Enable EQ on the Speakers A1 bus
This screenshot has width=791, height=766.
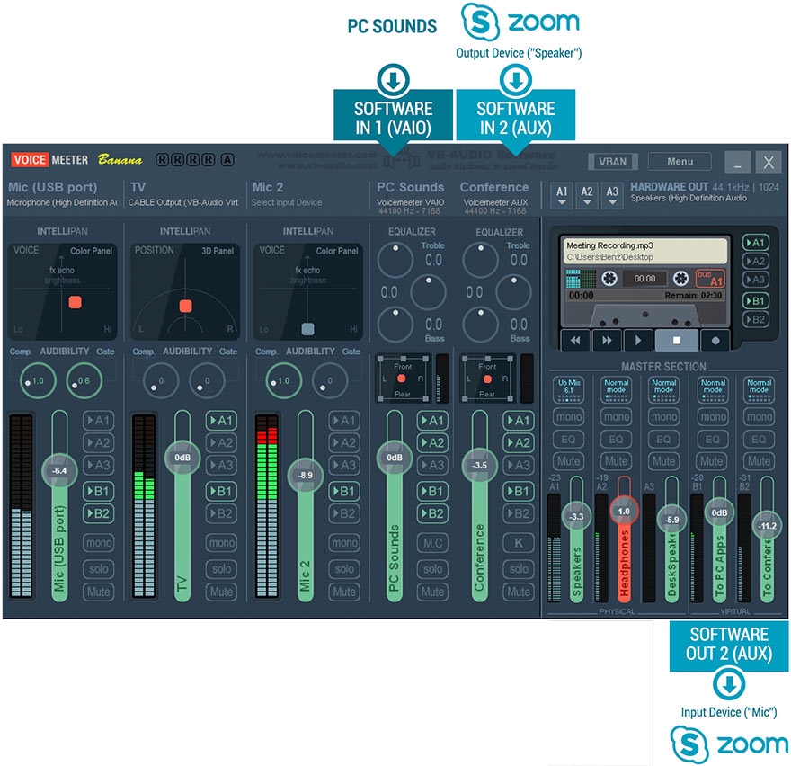pyautogui.click(x=568, y=440)
